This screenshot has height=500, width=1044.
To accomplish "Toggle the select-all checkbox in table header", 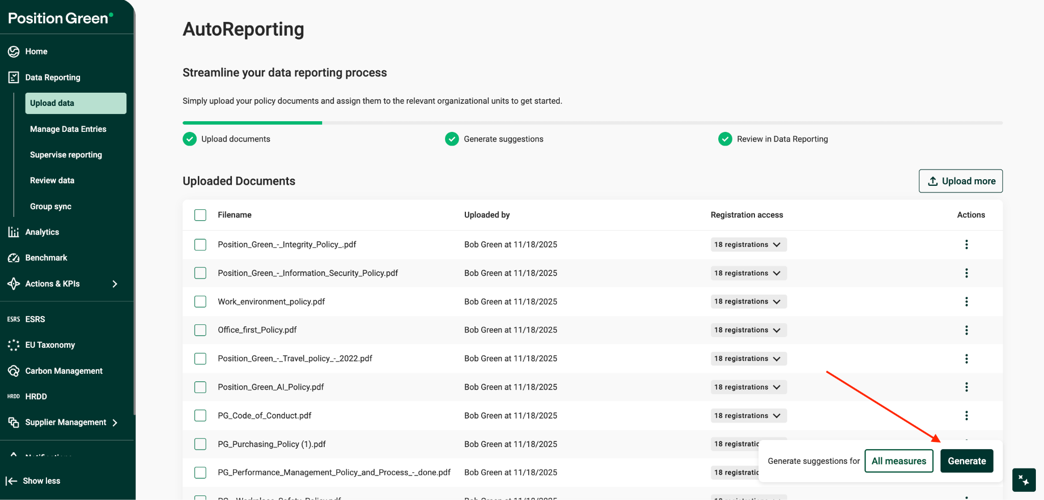I will pyautogui.click(x=200, y=215).
